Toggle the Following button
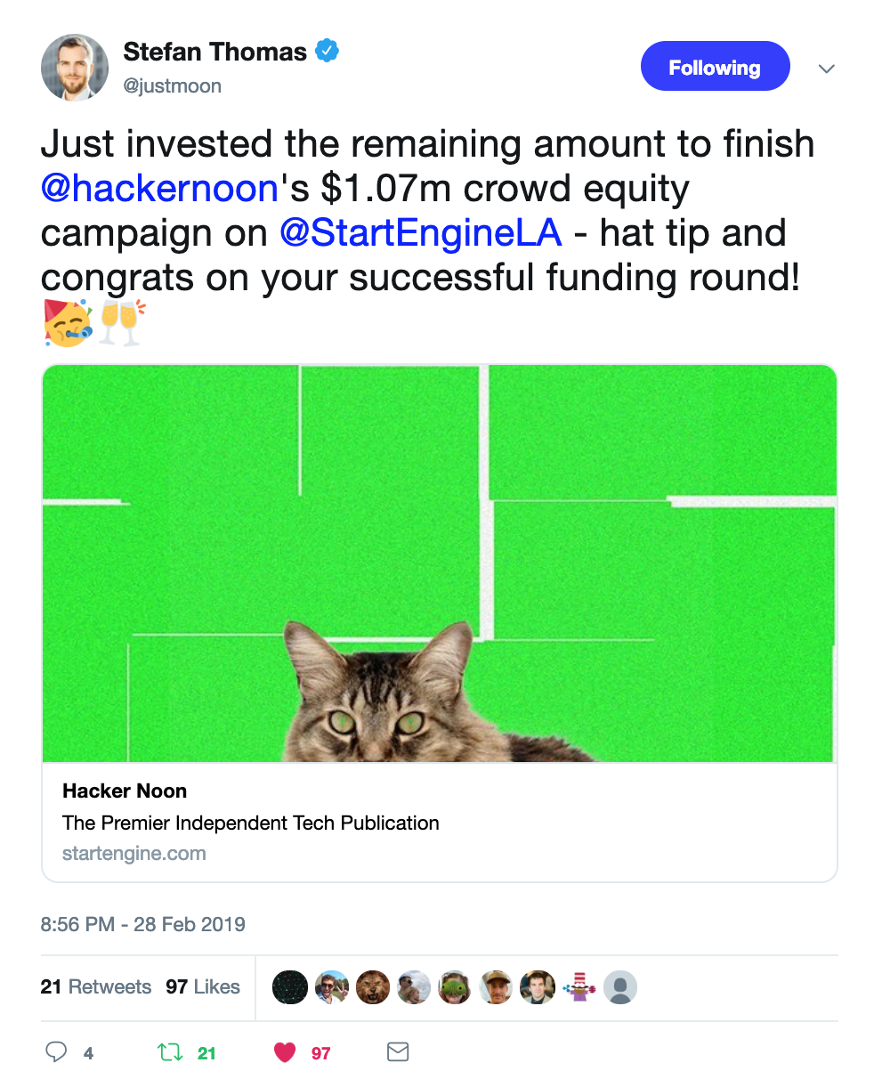Viewport: 874px width, 1079px height. pos(715,67)
